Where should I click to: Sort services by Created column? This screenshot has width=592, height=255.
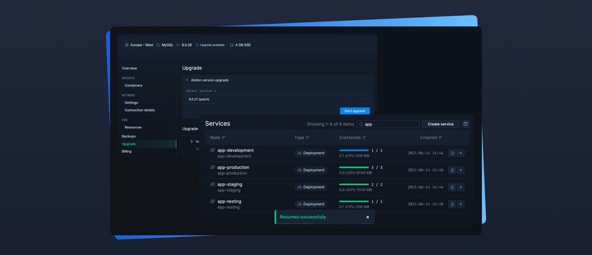(431, 138)
